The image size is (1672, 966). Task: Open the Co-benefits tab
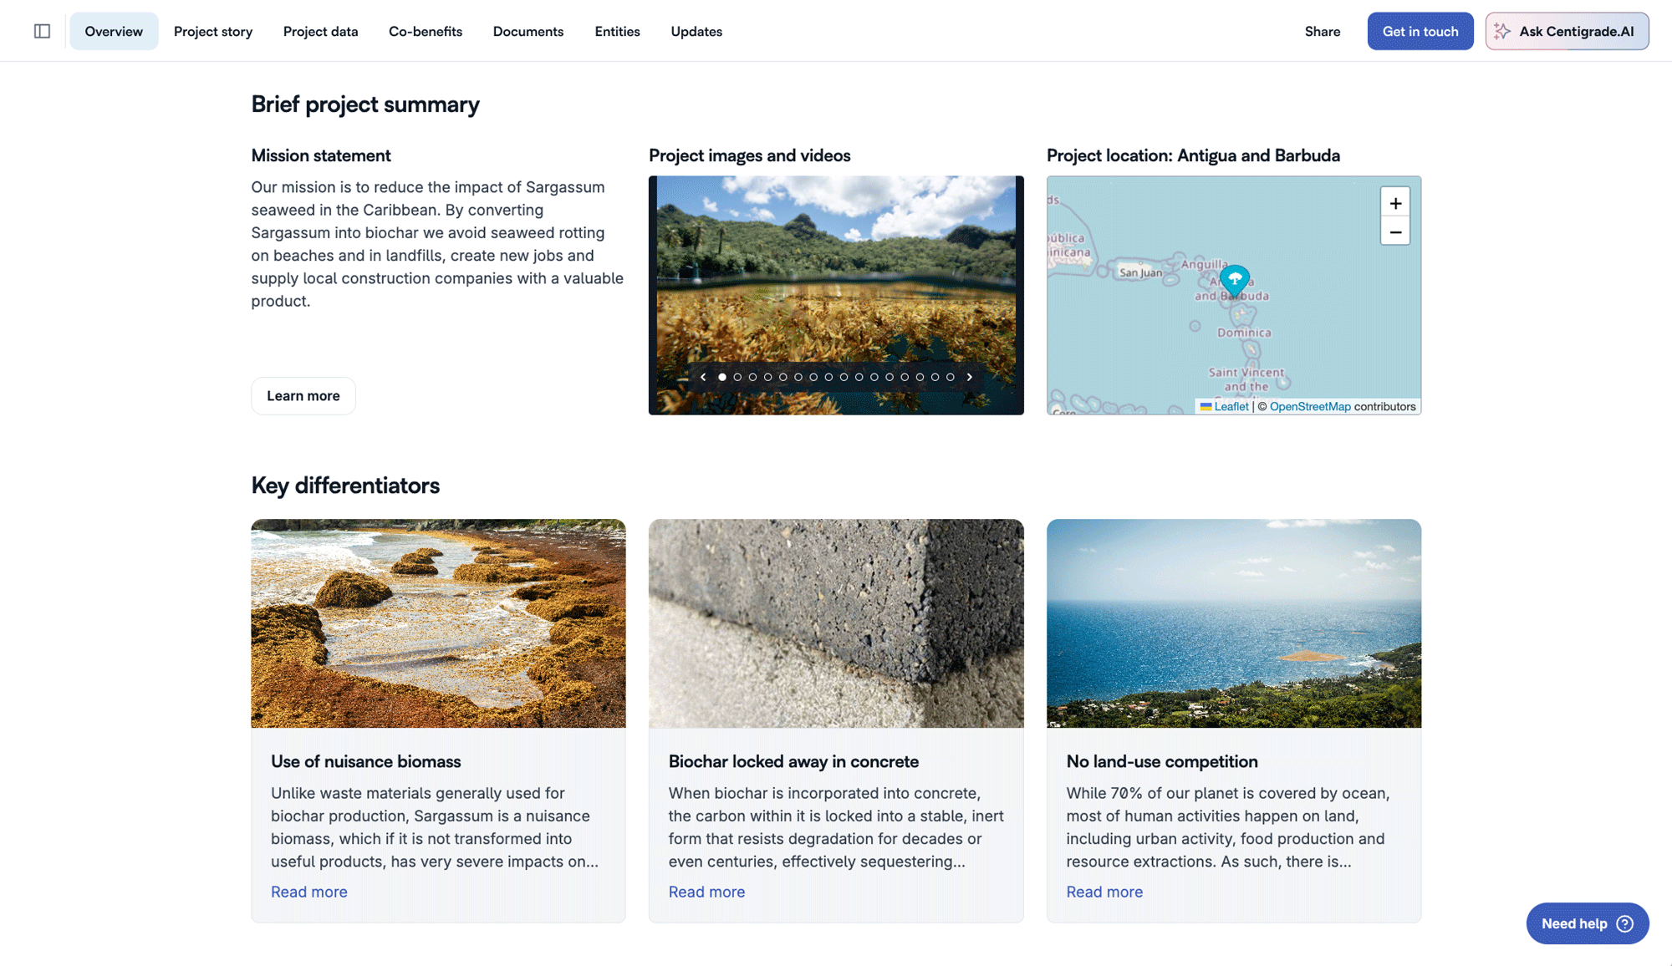coord(425,31)
